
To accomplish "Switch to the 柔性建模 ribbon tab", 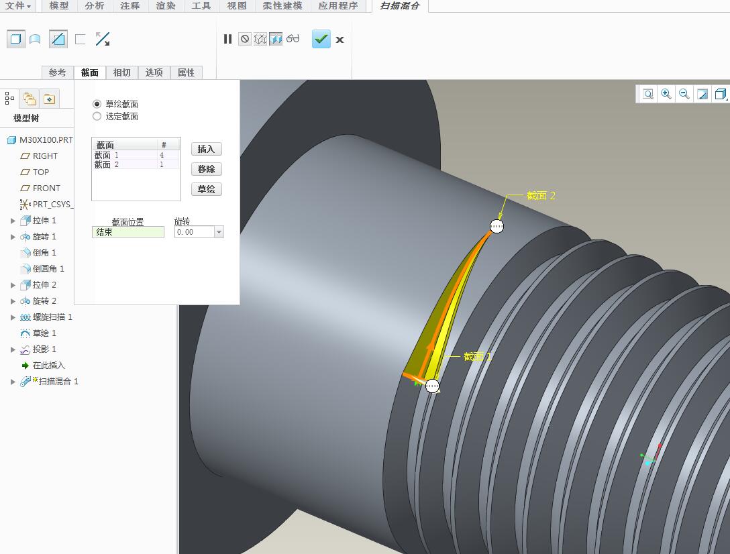I will click(x=282, y=5).
